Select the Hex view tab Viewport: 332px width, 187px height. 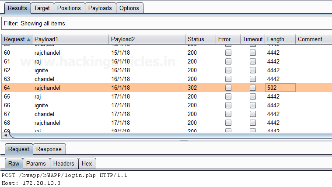(87, 163)
